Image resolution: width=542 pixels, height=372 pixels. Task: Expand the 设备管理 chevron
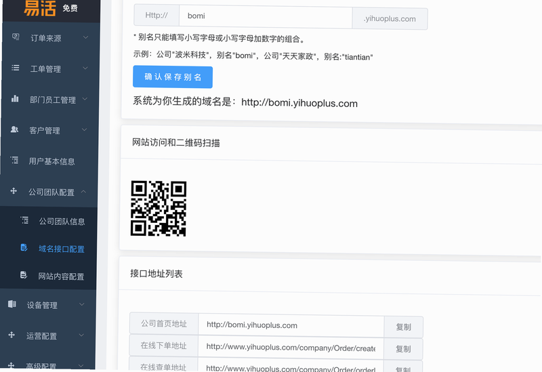point(82,304)
